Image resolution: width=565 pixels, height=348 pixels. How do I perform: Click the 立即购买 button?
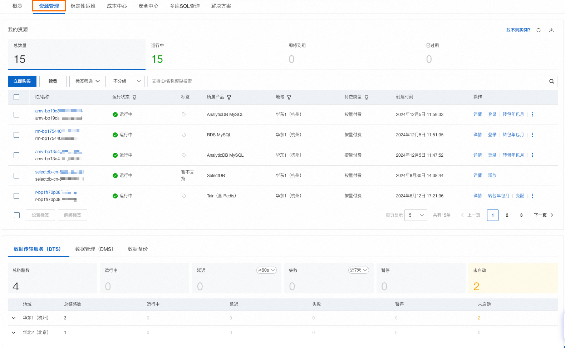(x=22, y=81)
